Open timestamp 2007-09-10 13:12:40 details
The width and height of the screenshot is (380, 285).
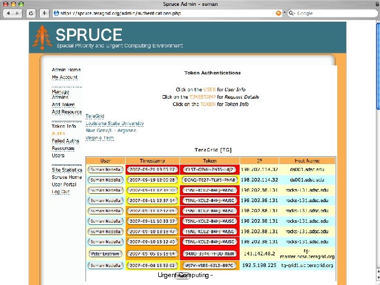[x=152, y=242]
